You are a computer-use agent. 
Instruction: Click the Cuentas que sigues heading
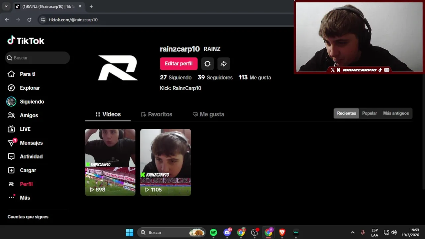point(28,217)
